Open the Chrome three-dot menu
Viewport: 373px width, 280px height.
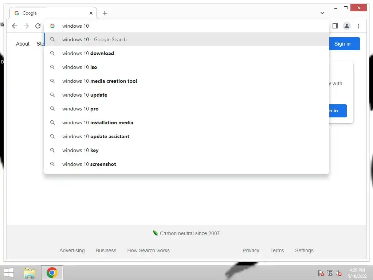tap(358, 26)
